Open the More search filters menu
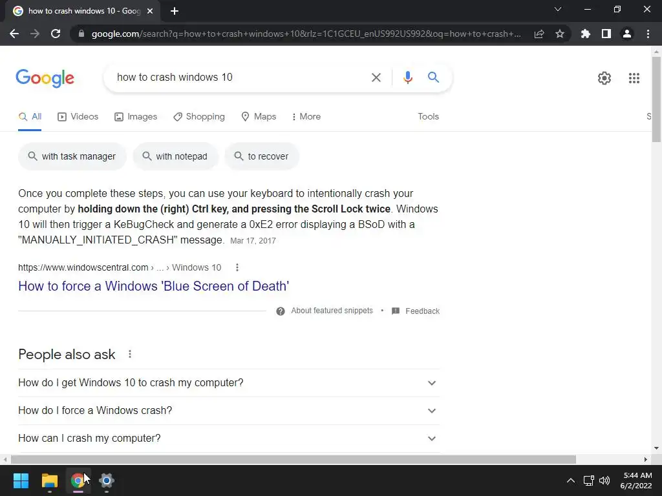 tap(306, 117)
